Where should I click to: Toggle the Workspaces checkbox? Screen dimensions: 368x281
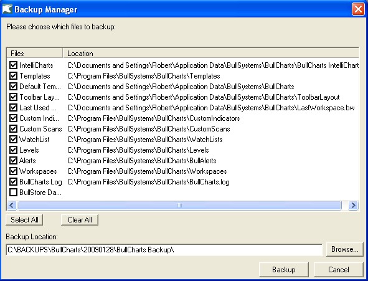tap(13, 171)
